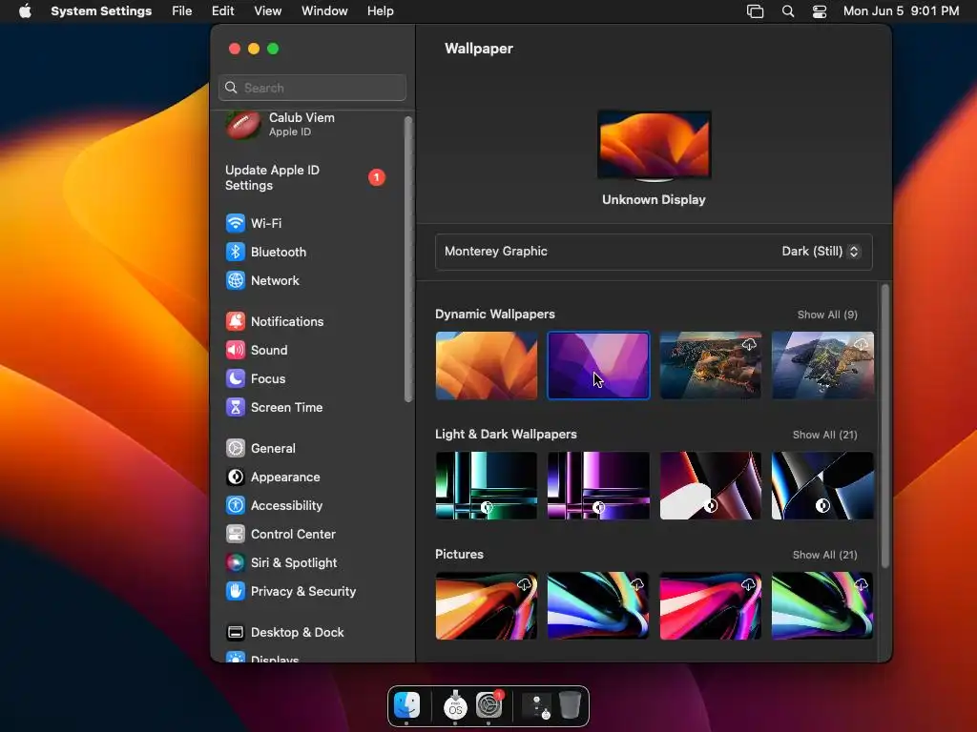Click the Unknown Display preview thumbnail
Screen dimensions: 977x732
coord(654,146)
